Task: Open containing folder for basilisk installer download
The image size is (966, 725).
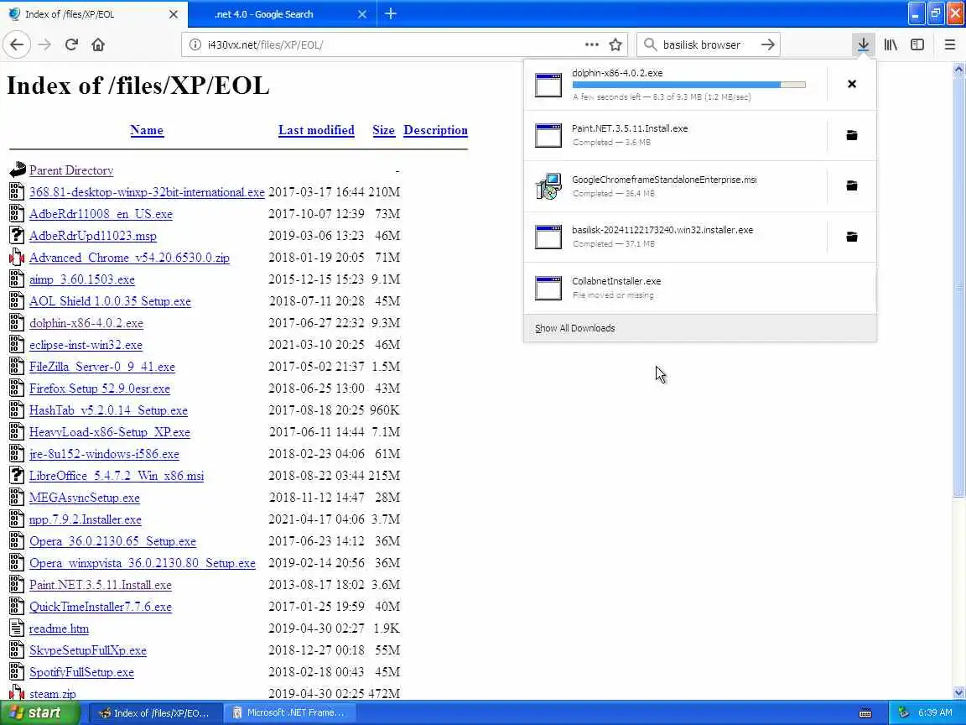Action: click(x=851, y=237)
